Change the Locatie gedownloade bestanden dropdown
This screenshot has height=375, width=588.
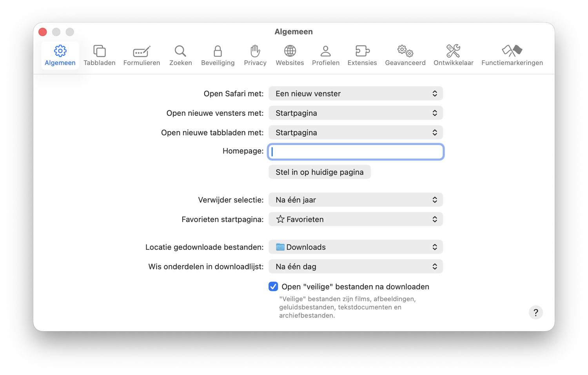(x=355, y=247)
